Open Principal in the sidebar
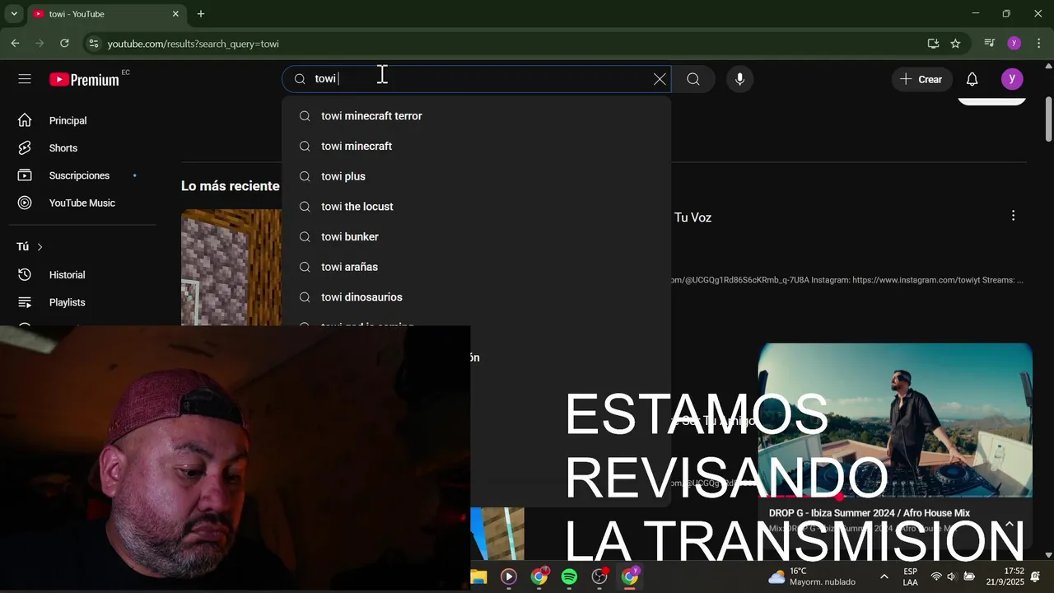Screen dimensions: 1054x593 [x=82, y=120]
